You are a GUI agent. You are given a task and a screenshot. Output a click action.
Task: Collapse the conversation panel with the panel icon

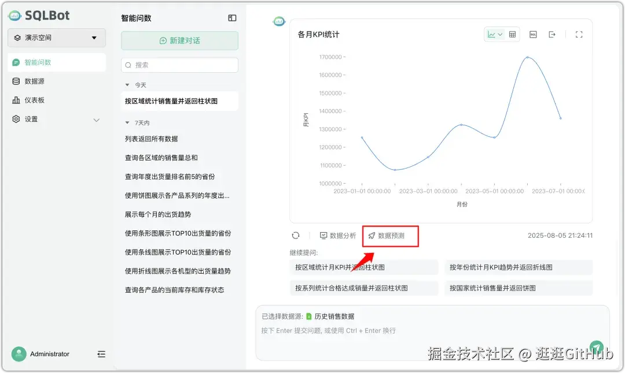(232, 18)
